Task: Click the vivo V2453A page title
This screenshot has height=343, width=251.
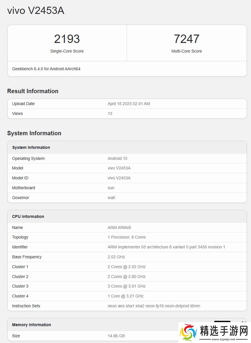Action: coord(35,11)
